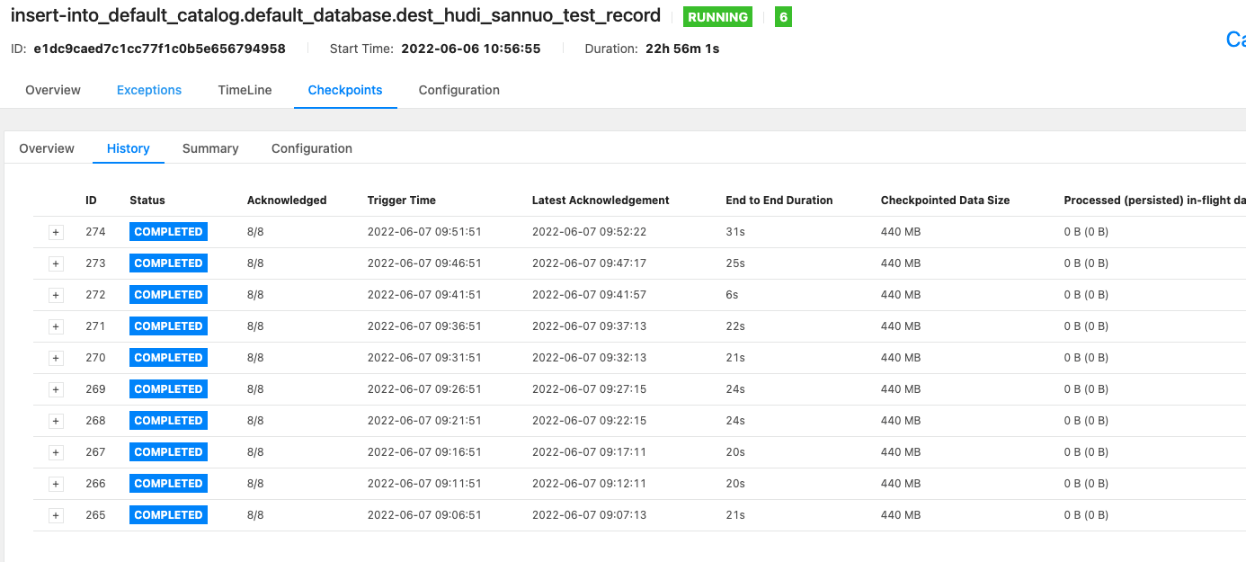The width and height of the screenshot is (1246, 562).
Task: Expand checkpoint 271 row
Action: 56,326
